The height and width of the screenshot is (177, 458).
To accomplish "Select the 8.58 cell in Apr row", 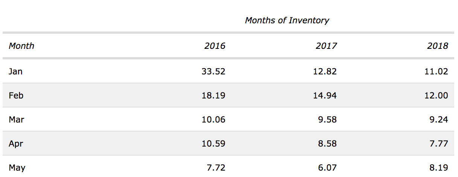I will pyautogui.click(x=327, y=144).
